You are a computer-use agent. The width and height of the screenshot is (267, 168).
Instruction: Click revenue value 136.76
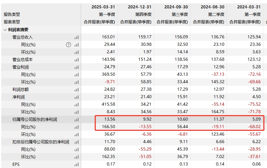218,37
